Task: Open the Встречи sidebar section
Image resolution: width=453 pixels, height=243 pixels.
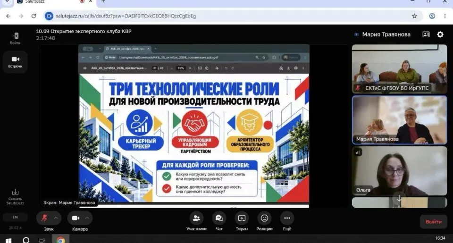Action: (x=15, y=62)
